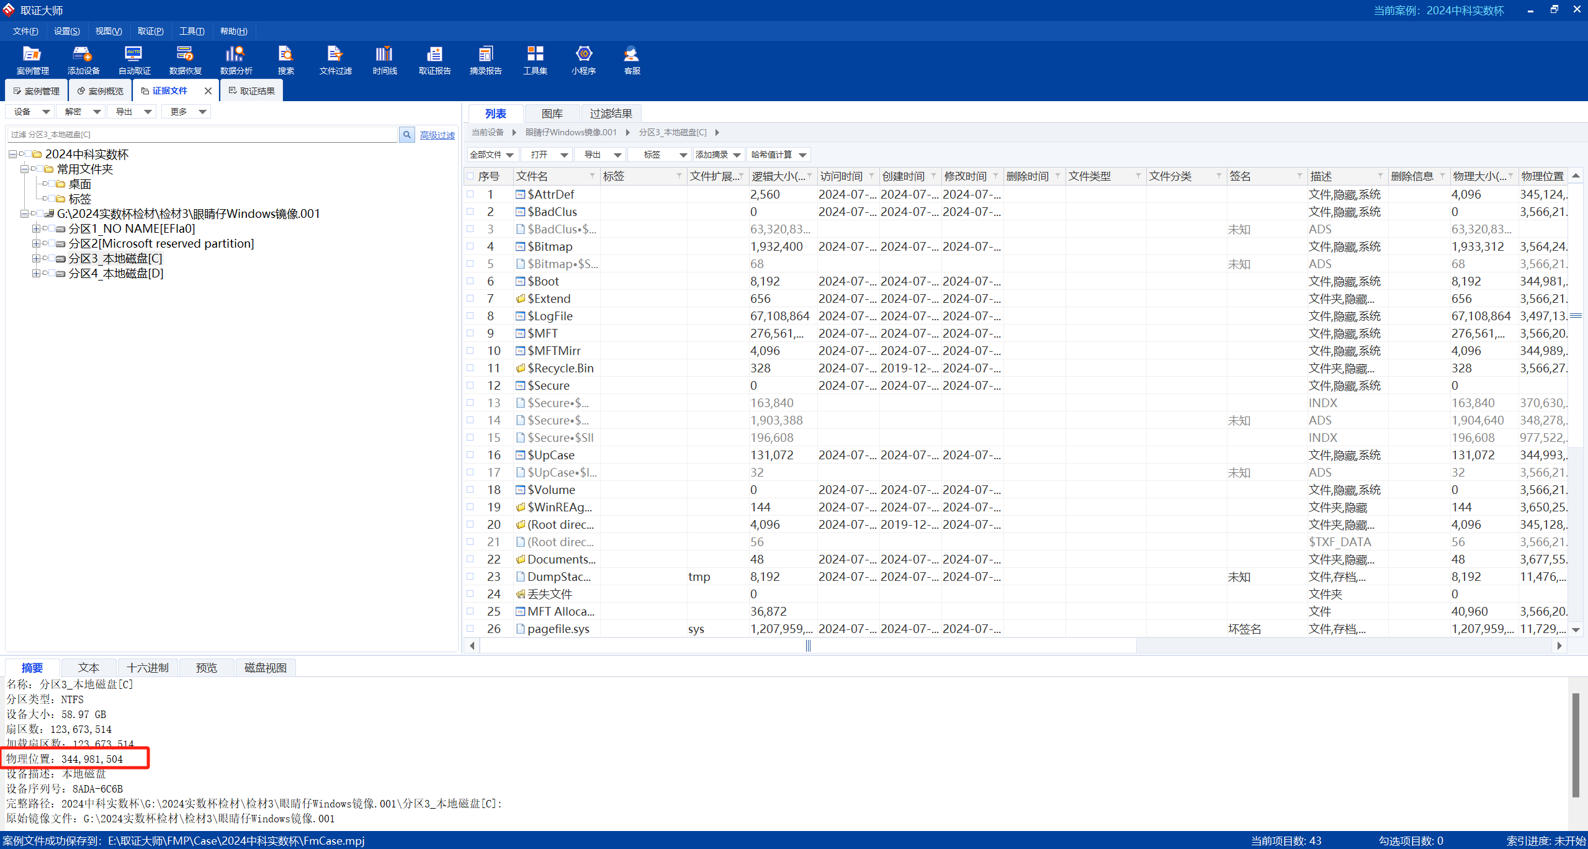The height and width of the screenshot is (849, 1588).
Task: Check the box next to 分区3_本地磁盘[C] in tree
Action: pyautogui.click(x=52, y=258)
